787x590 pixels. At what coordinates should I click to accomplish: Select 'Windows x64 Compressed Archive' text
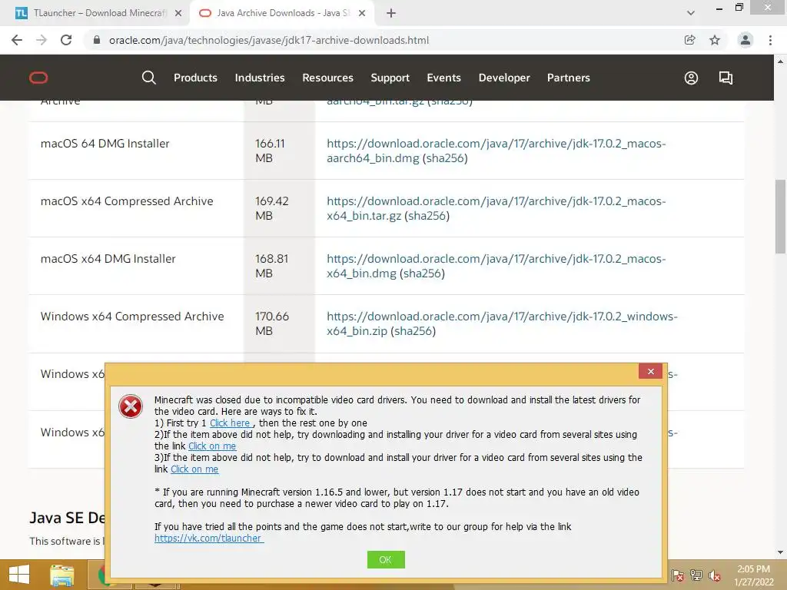click(x=132, y=317)
